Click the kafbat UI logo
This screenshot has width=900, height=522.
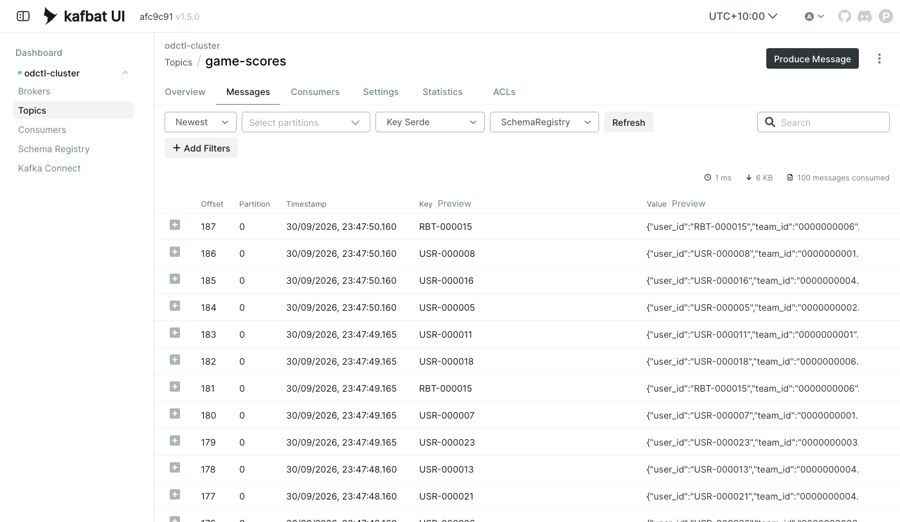click(84, 16)
